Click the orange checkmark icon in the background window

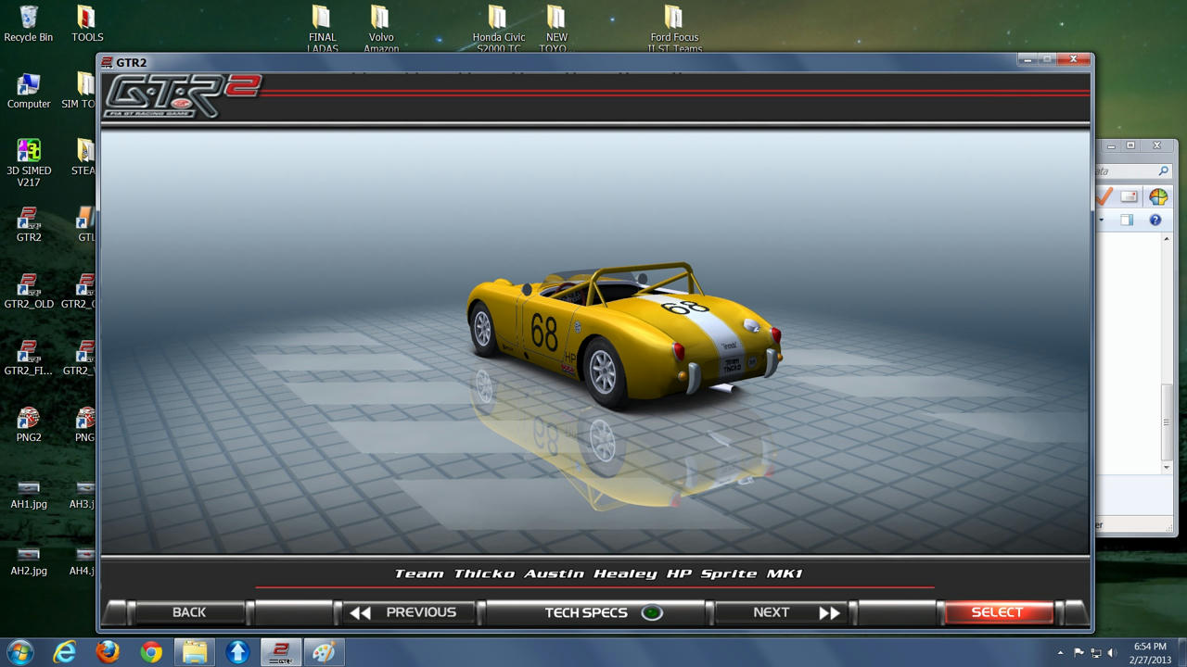point(1104,196)
